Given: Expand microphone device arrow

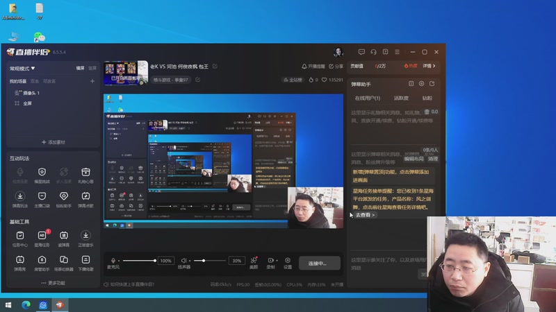Looking at the screenshot, I should tap(119, 261).
